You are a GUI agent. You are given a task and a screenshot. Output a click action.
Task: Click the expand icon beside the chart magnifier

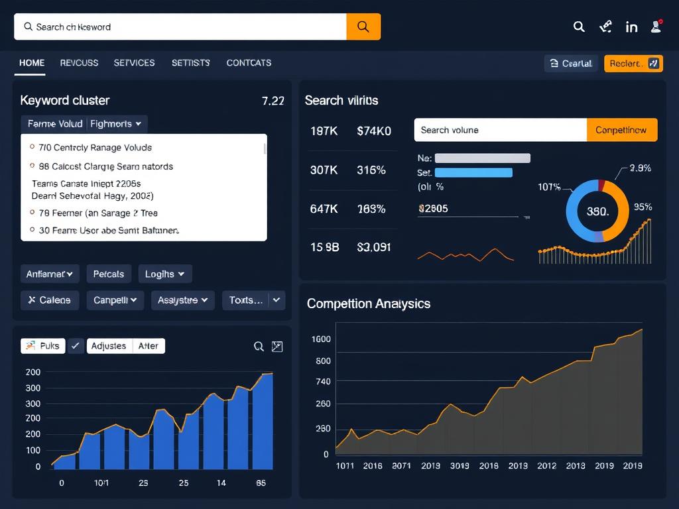point(277,346)
